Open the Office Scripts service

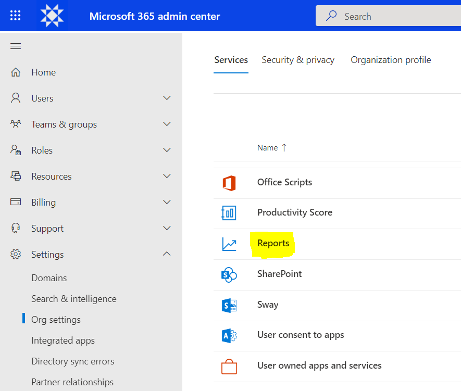pyautogui.click(x=284, y=182)
